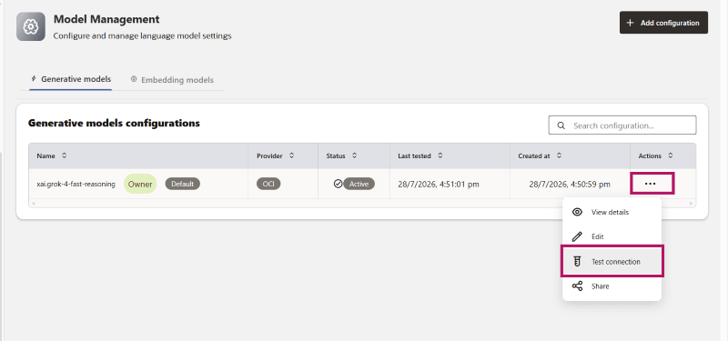Screen dimensions: 728x341
Task: Select xai.grok-4-fast-reasoning model name
Action: (76, 184)
